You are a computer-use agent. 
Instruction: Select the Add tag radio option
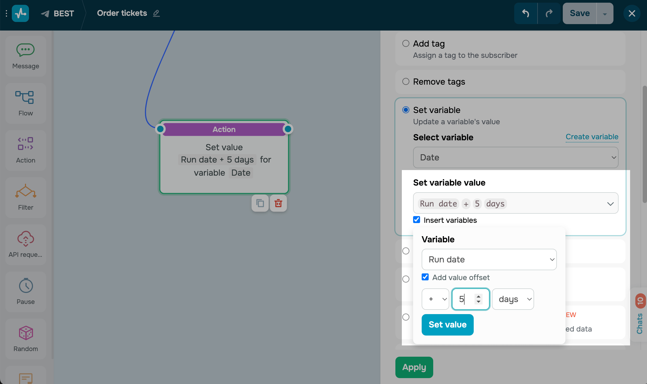coord(406,43)
